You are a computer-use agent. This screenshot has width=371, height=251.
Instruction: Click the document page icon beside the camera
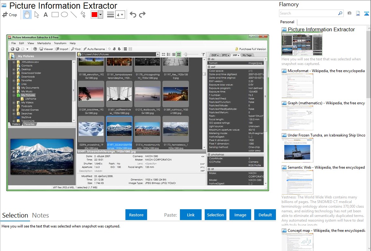pos(358,14)
